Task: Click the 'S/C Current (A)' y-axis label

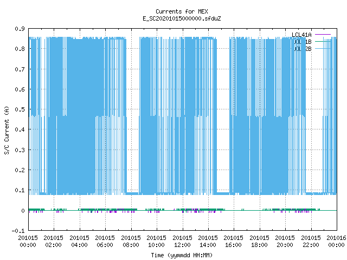Action: pos(7,130)
